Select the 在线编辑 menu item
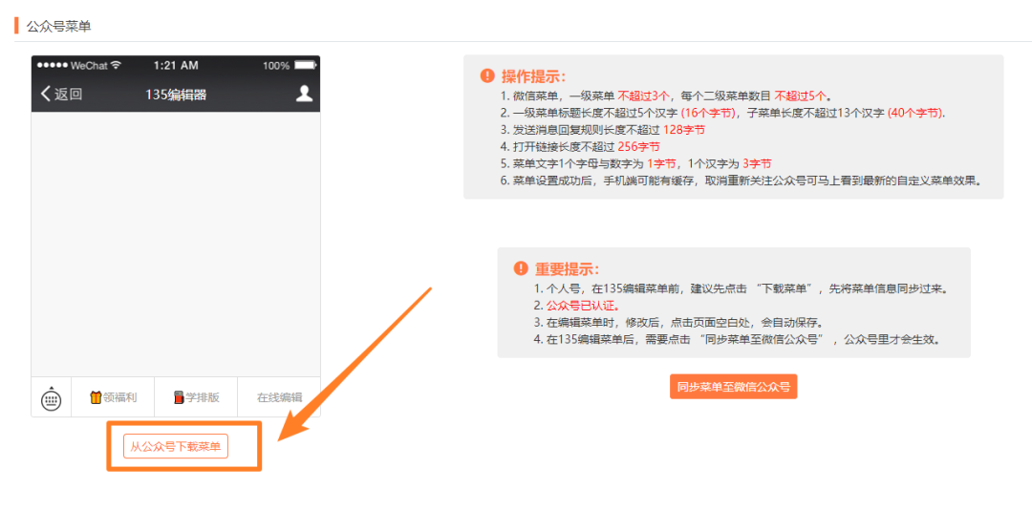 coord(279,397)
